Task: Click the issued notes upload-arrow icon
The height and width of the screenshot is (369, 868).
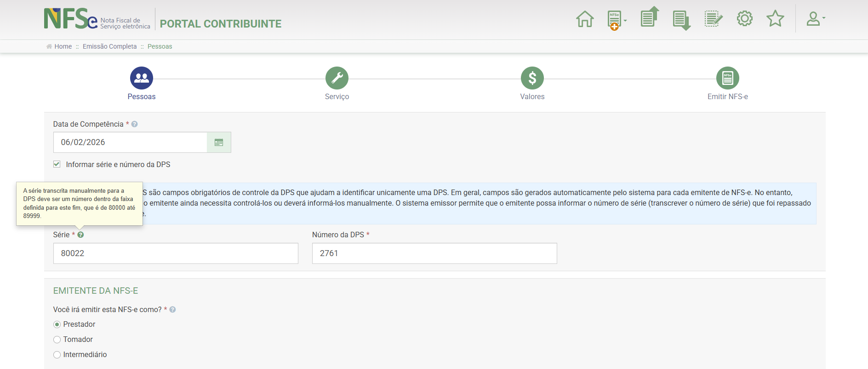Action: 649,18
